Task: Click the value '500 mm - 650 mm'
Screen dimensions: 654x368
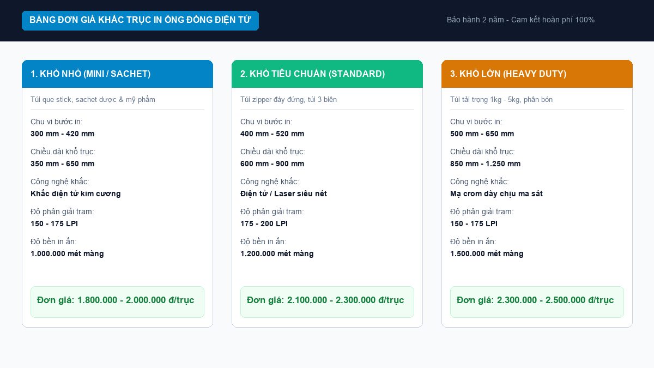Action: (482, 134)
